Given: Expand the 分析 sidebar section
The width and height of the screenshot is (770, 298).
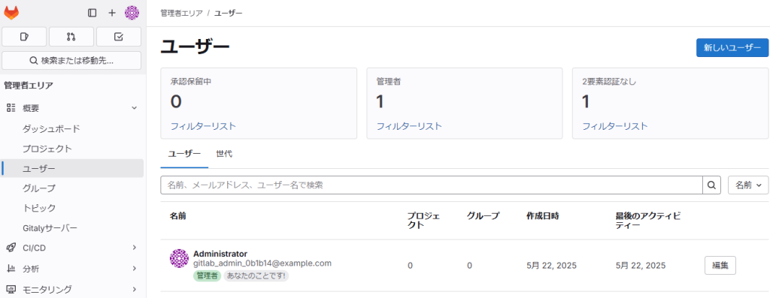Looking at the screenshot, I should (73, 269).
